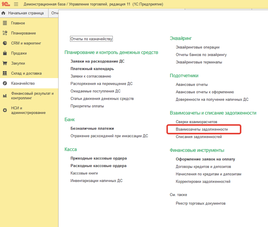
Task: Click the CRM и маркетинг pie icon
Action: (5, 43)
